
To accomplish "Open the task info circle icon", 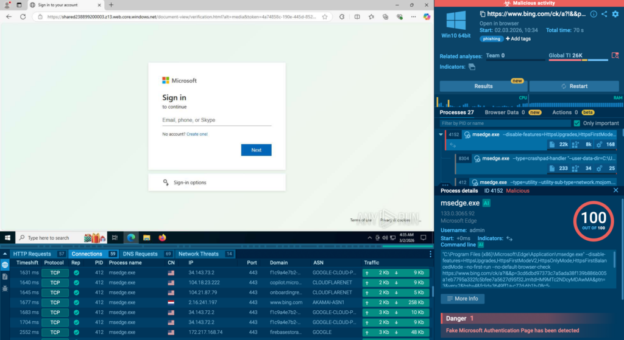I will point(594,14).
